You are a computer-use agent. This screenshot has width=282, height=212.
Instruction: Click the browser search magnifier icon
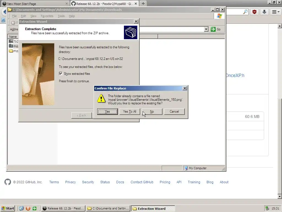click(x=245, y=12)
